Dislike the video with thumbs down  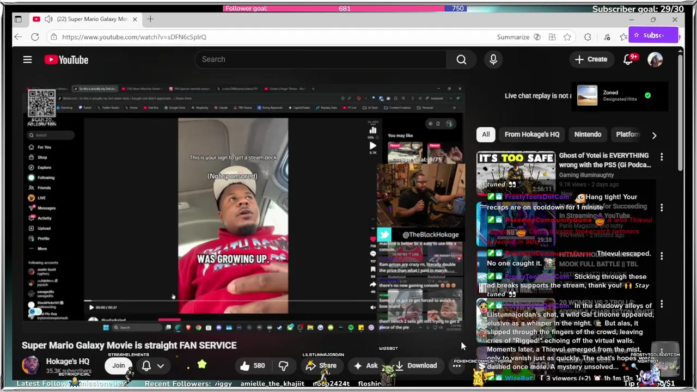pos(283,366)
